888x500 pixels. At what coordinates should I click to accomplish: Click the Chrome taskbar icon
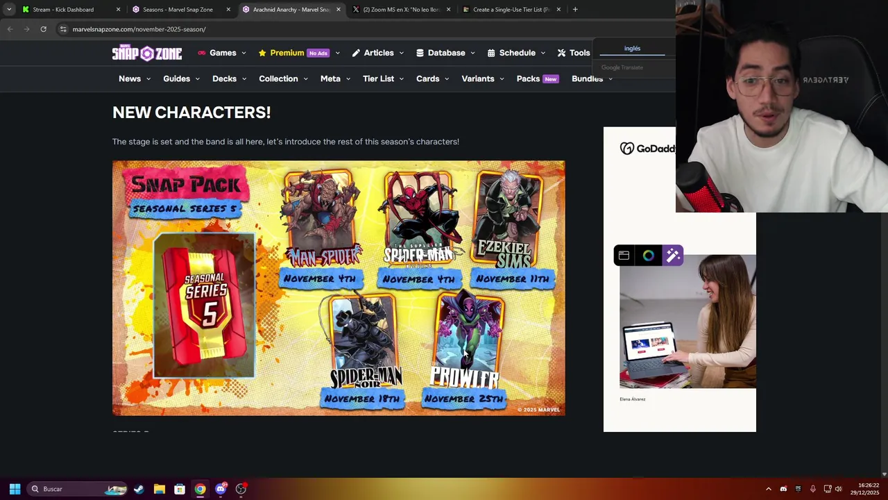click(x=200, y=489)
